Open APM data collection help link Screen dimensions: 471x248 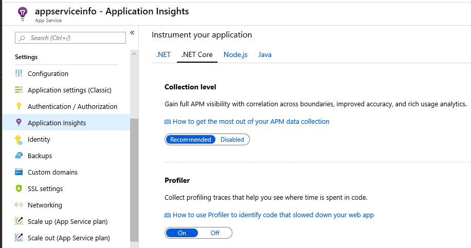[251, 122]
